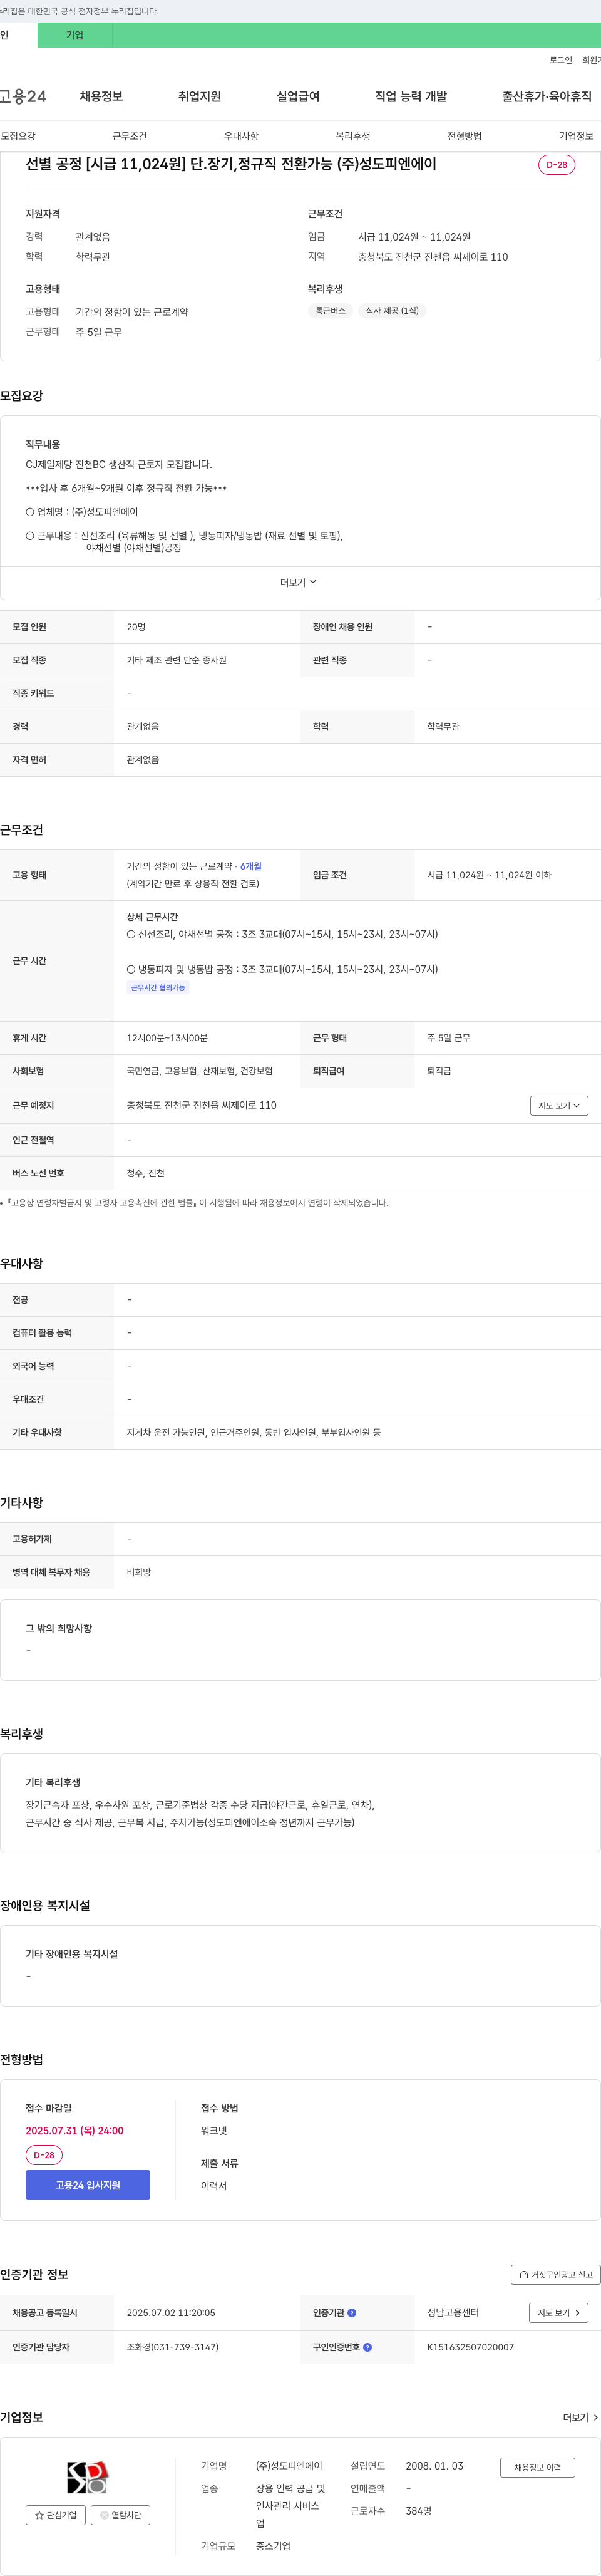Open 더보기 link in 기업정보 section

pos(581,2417)
